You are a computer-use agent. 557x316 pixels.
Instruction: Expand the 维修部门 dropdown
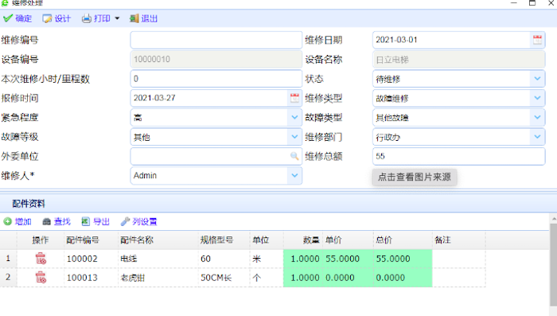click(x=537, y=137)
